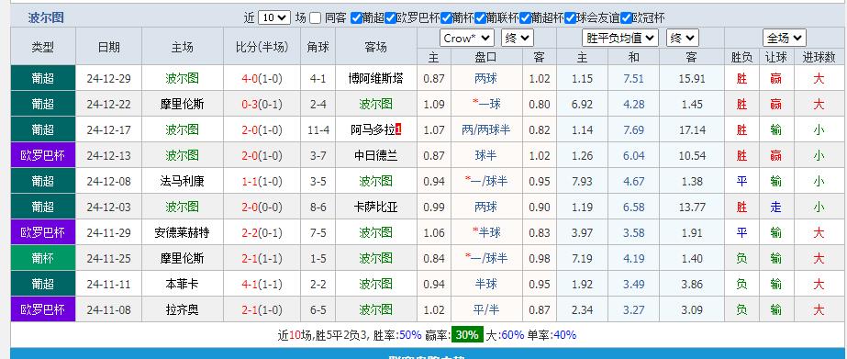
Task: Uncheck the 葡杯 checkbox
Action: coord(446,17)
